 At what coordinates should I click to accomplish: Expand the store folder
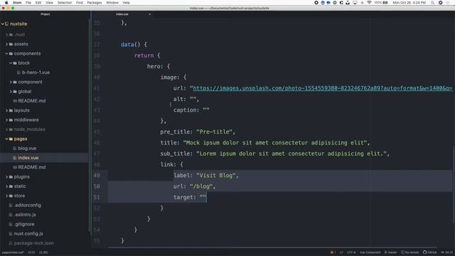tap(6, 196)
